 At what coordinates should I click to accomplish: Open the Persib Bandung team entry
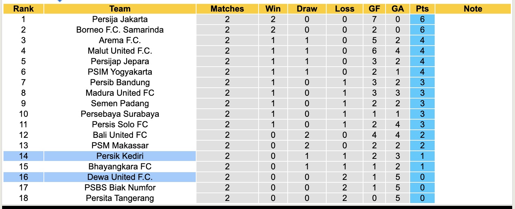pyautogui.click(x=120, y=82)
